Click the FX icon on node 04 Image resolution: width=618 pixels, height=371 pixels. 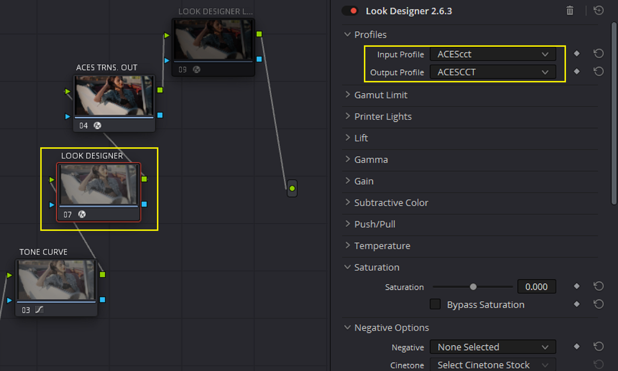(x=97, y=125)
